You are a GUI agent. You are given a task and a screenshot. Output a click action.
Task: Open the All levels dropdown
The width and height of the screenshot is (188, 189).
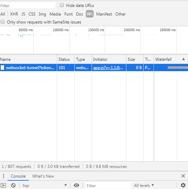[144, 186]
